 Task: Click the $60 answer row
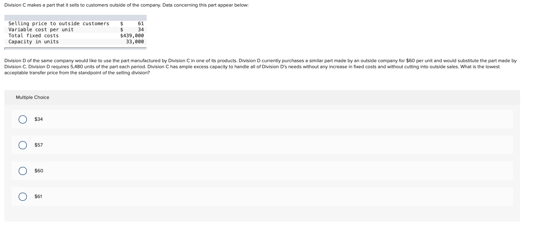coord(164,170)
